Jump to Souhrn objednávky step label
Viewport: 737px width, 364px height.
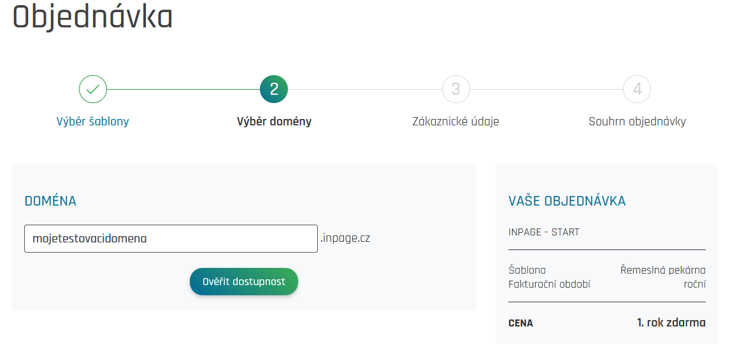637,122
